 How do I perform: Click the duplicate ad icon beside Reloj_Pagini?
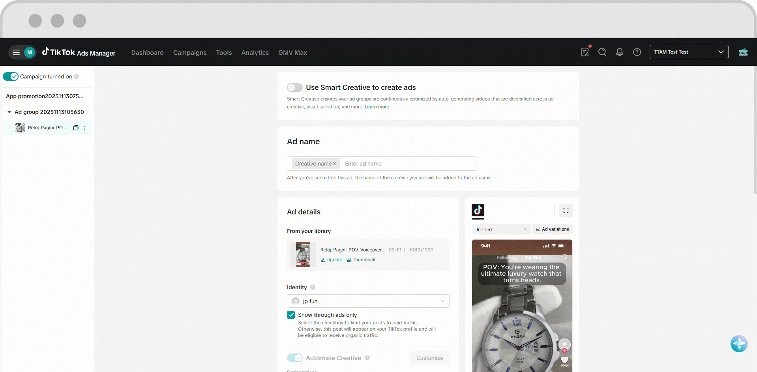coord(76,128)
